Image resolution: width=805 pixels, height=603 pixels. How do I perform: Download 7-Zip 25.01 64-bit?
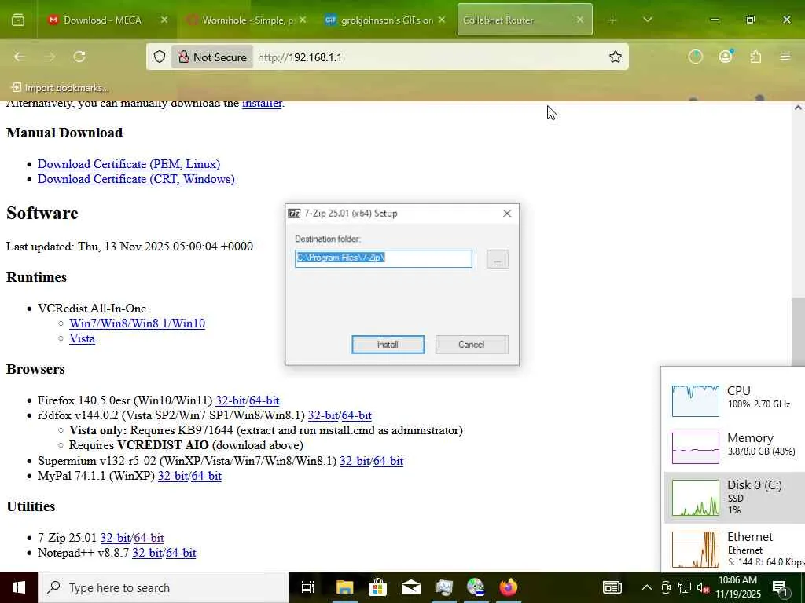(x=149, y=538)
